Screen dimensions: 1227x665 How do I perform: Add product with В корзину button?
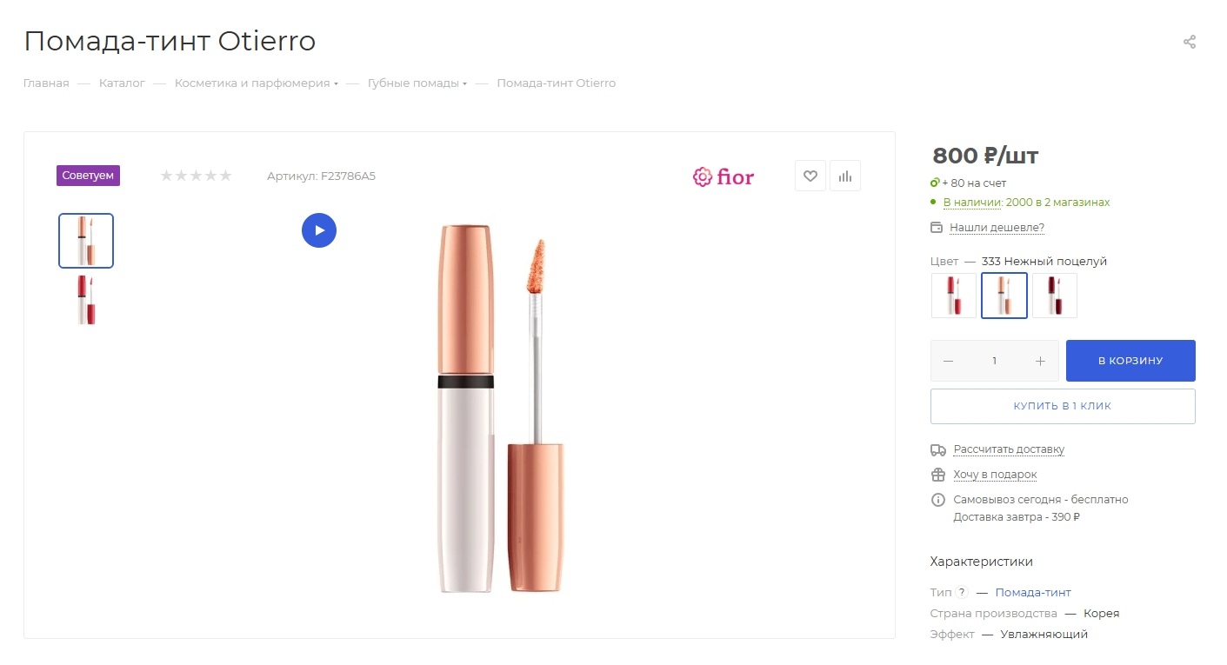(x=1130, y=361)
